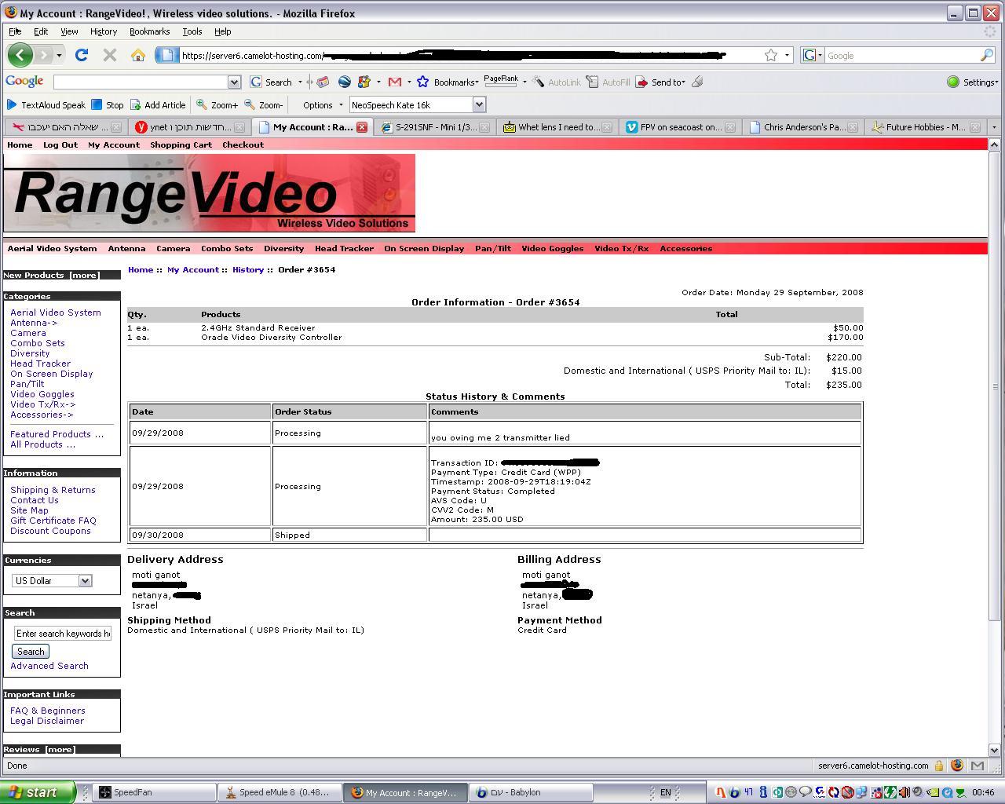Open Send to menu in Google toolbar
This screenshot has width=1005, height=804.
coord(660,82)
